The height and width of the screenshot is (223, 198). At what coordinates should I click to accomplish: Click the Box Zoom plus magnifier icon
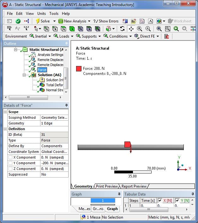[148, 29]
